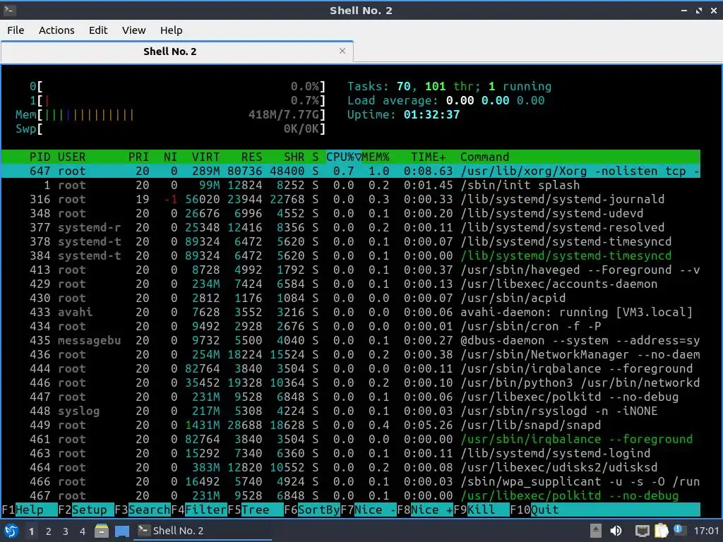Sort by the Command column header

coord(484,157)
